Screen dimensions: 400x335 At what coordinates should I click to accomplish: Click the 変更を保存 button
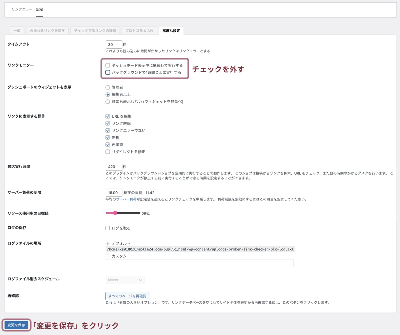[16, 325]
